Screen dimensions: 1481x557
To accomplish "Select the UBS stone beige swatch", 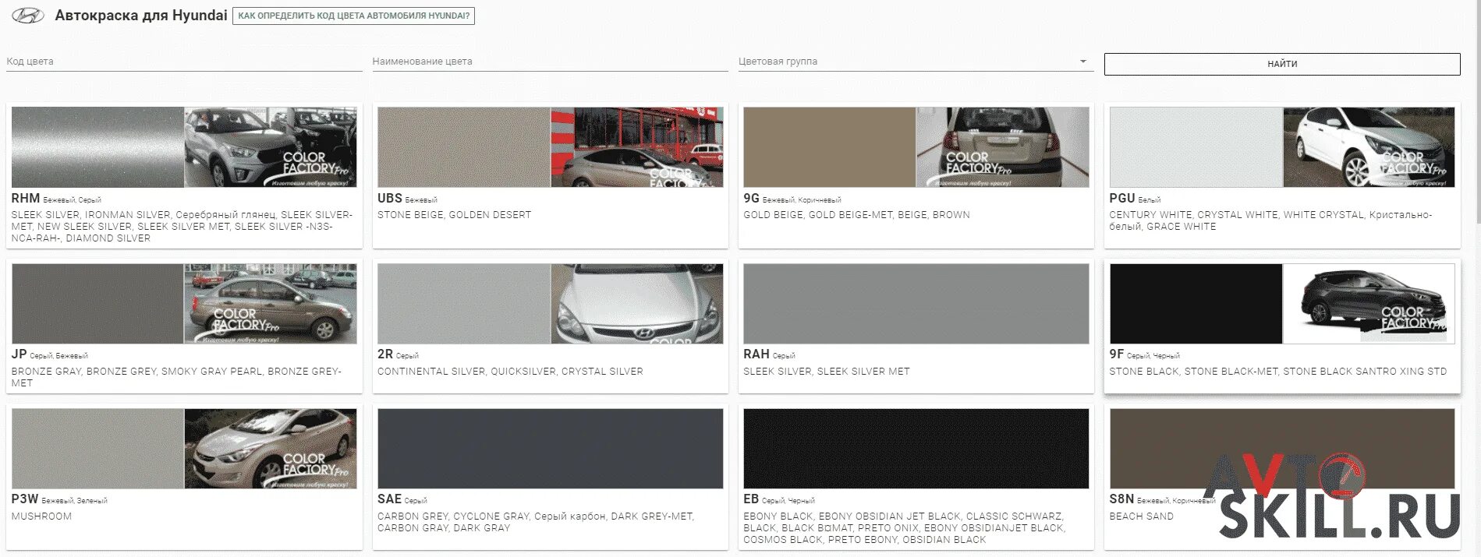I will 464,147.
